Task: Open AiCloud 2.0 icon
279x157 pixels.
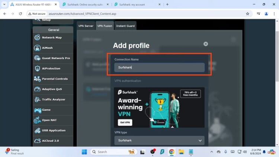Action: [x=37, y=141]
